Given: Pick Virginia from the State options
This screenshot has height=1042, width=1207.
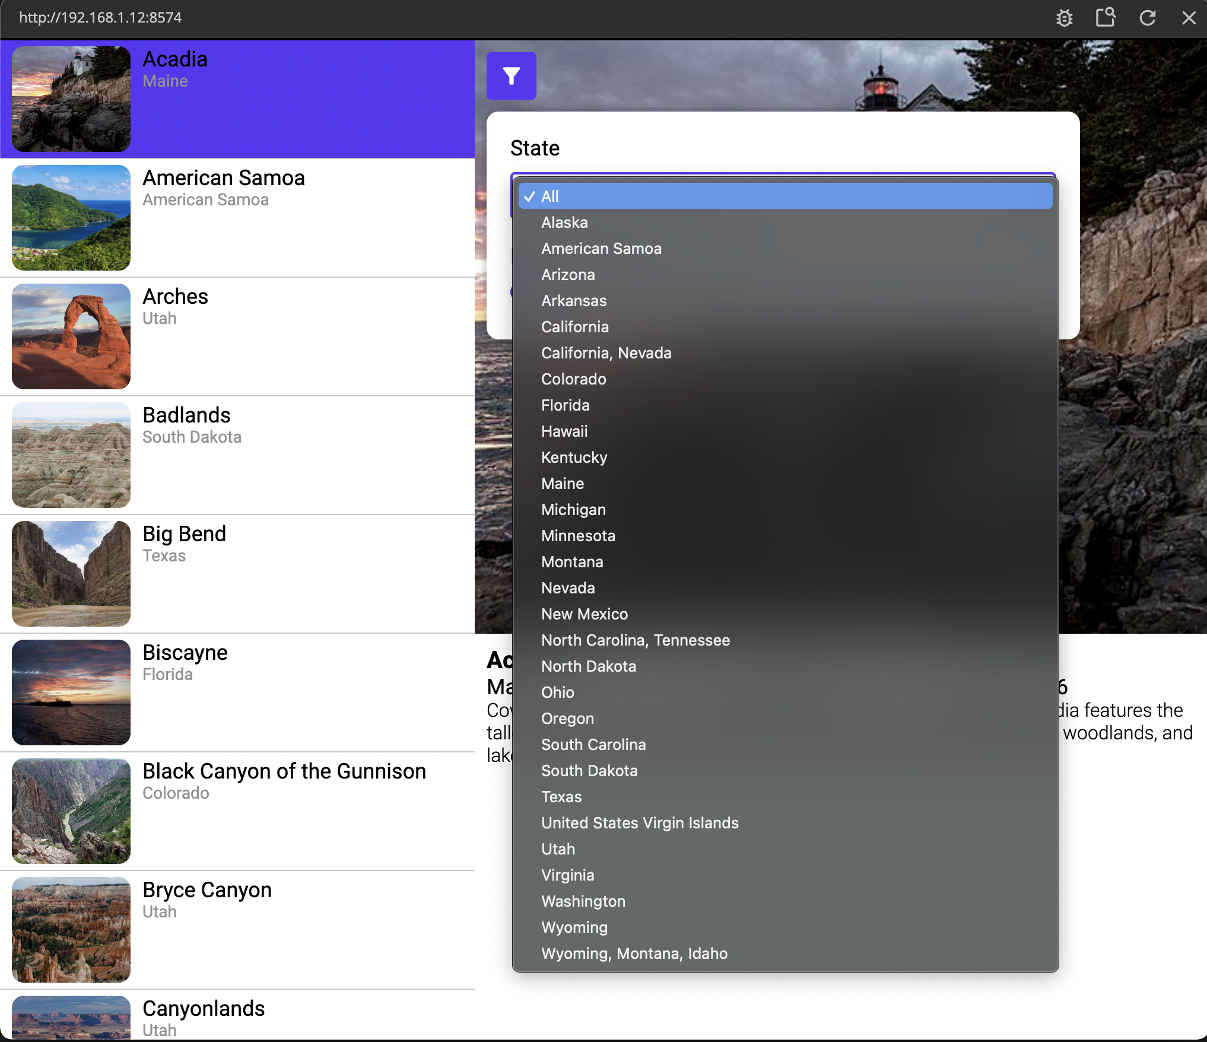Looking at the screenshot, I should 785,875.
